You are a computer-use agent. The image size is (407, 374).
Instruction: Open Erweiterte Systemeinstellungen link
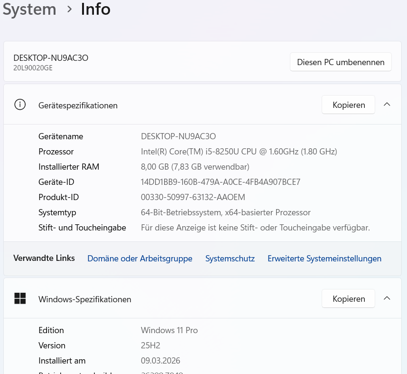point(324,259)
